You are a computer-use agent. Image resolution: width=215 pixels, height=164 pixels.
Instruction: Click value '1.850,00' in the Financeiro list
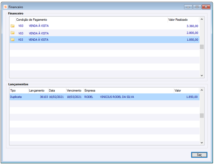[192, 40]
